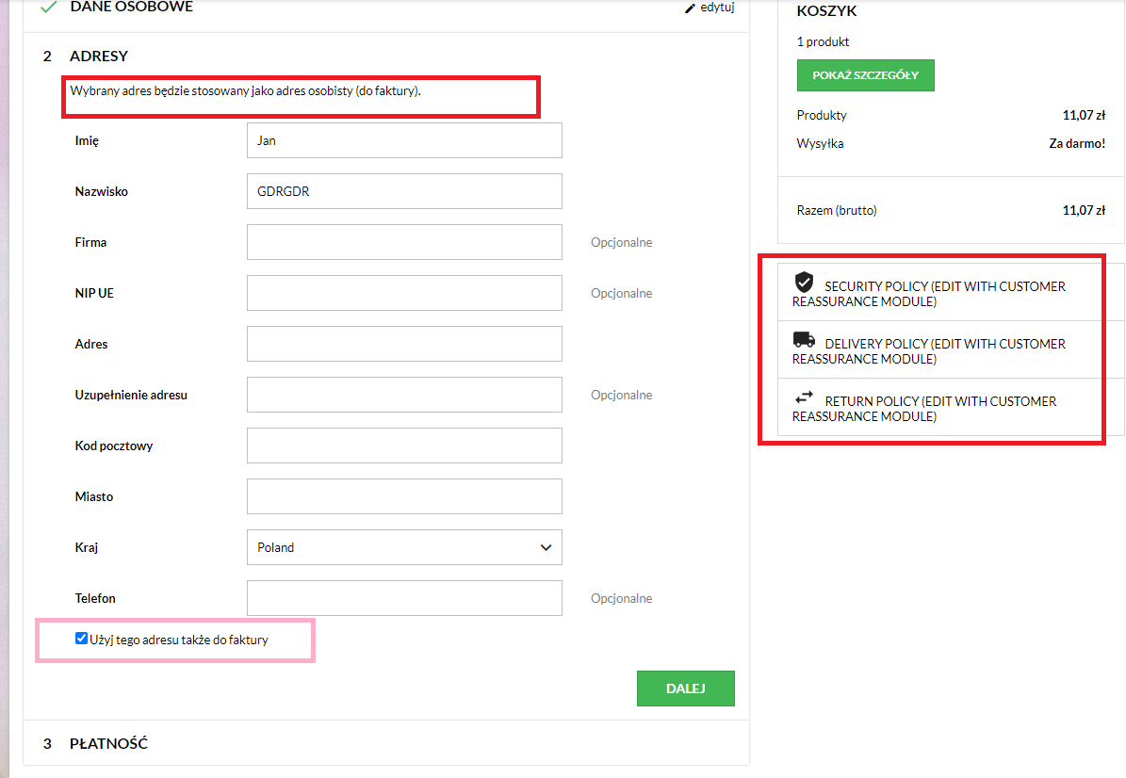1126x778 pixels.
Task: Focus the Adres input field
Action: click(x=404, y=344)
